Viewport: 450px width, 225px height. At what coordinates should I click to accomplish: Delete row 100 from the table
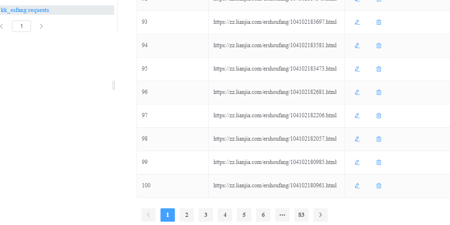point(379,185)
